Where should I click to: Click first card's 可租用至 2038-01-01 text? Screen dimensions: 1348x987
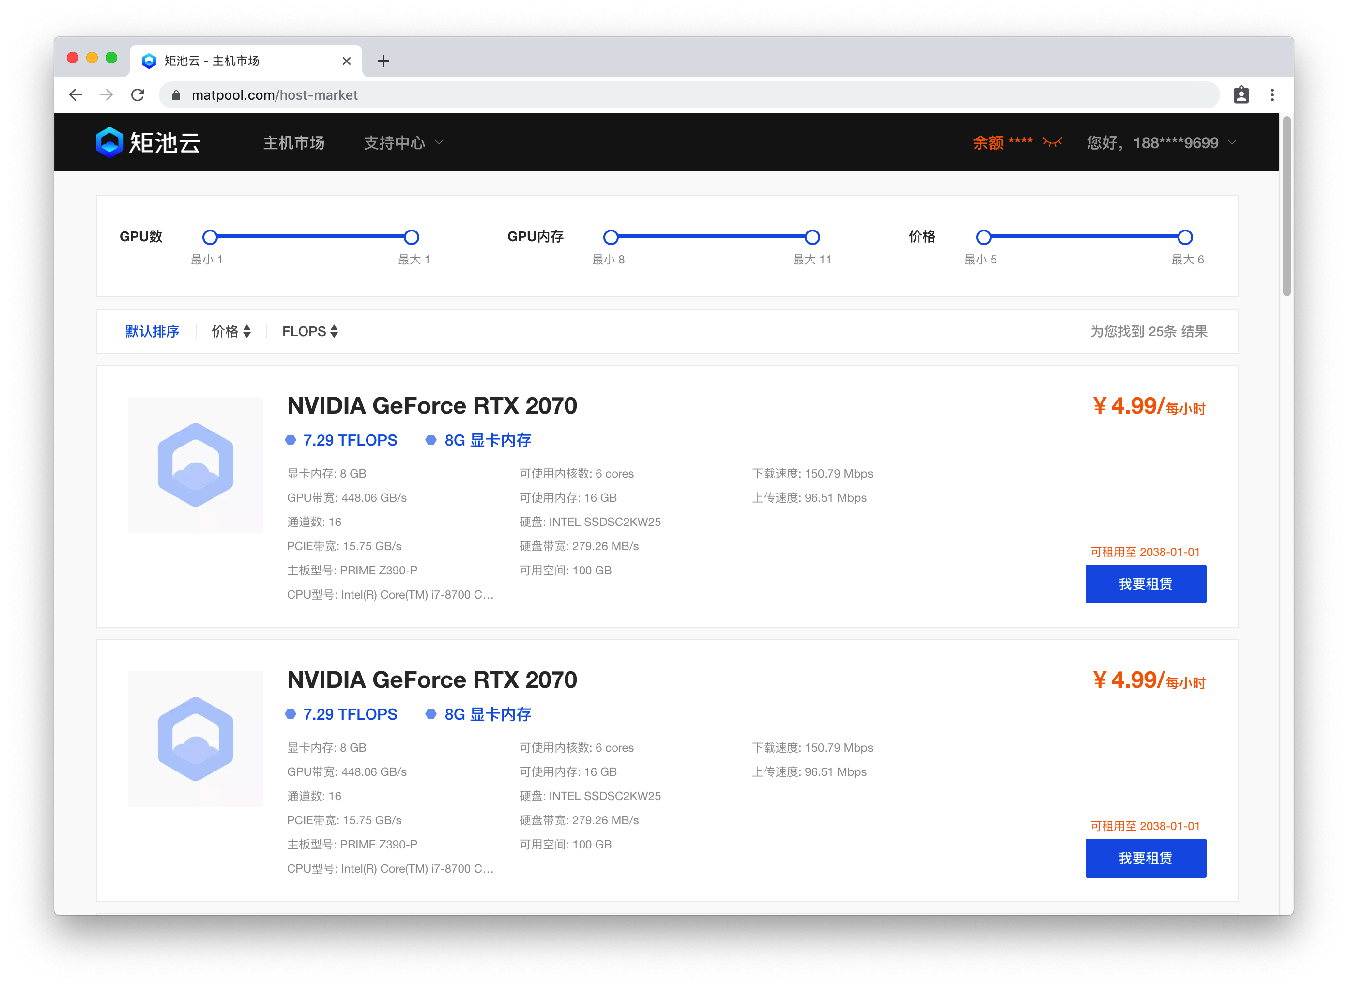pos(1145,552)
